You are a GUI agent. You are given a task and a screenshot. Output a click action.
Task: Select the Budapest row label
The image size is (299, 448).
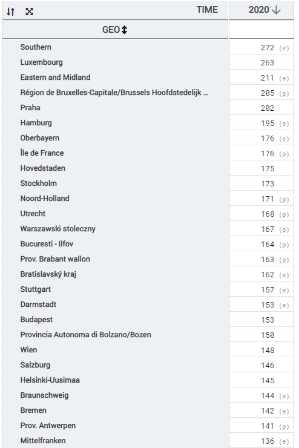coord(36,320)
